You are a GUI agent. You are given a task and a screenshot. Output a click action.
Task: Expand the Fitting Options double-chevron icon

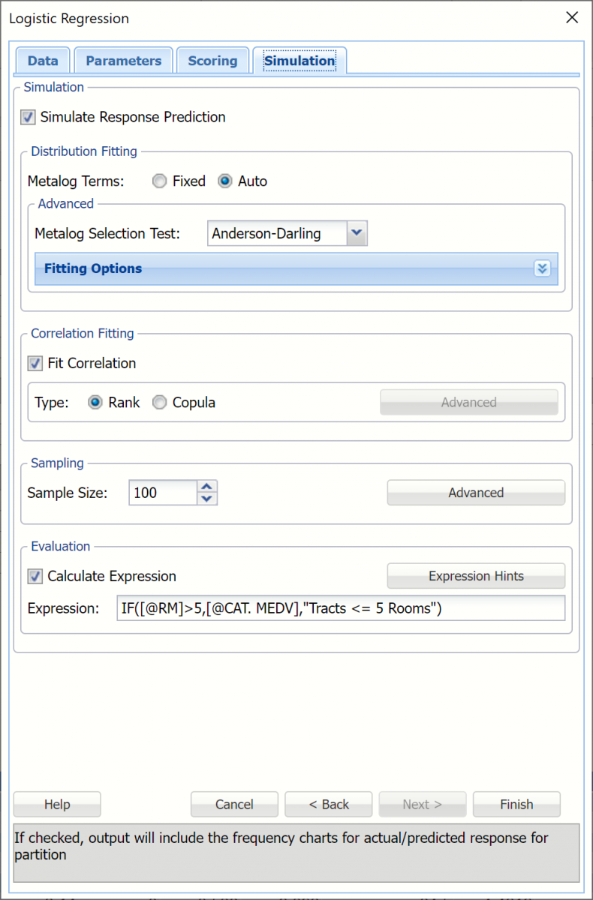542,268
